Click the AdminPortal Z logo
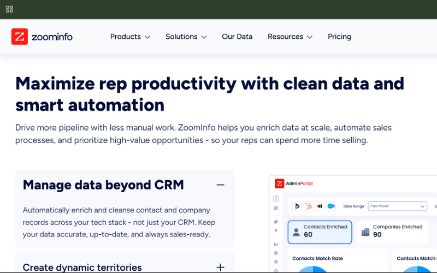The image size is (437, 273). [279, 183]
